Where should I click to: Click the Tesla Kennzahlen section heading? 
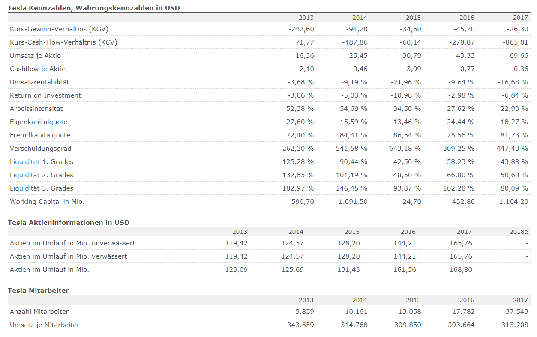(94, 8)
